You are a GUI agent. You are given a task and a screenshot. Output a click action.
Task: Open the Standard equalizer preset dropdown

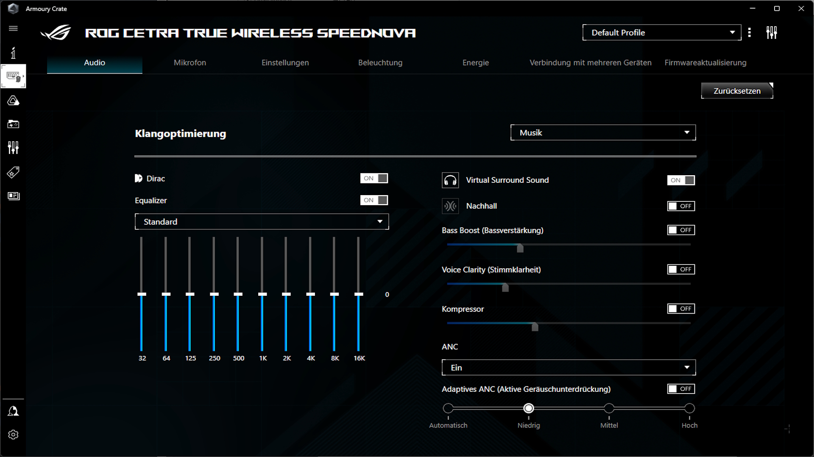[x=262, y=221]
